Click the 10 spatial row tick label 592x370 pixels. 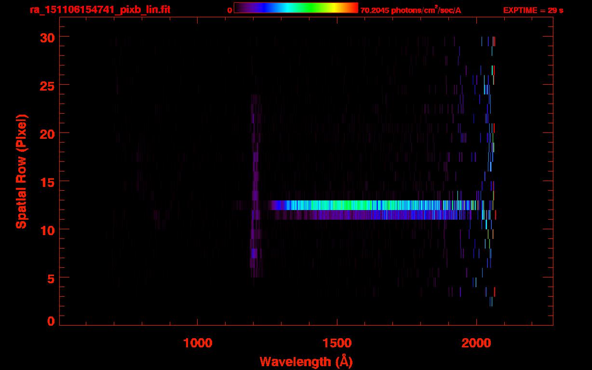point(48,229)
